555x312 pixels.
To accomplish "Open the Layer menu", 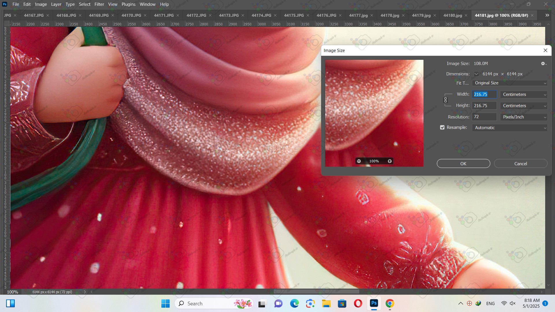I will click(56, 4).
